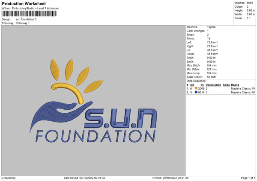Click the Color changes value 1
The width and height of the screenshot is (257, 181).
point(208,31)
